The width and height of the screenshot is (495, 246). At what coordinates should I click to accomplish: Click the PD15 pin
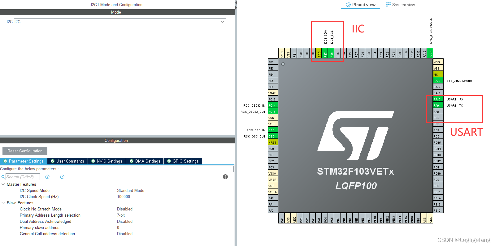coord(438,142)
